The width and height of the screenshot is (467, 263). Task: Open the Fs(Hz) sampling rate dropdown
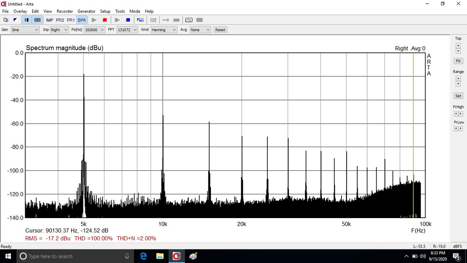[94, 30]
